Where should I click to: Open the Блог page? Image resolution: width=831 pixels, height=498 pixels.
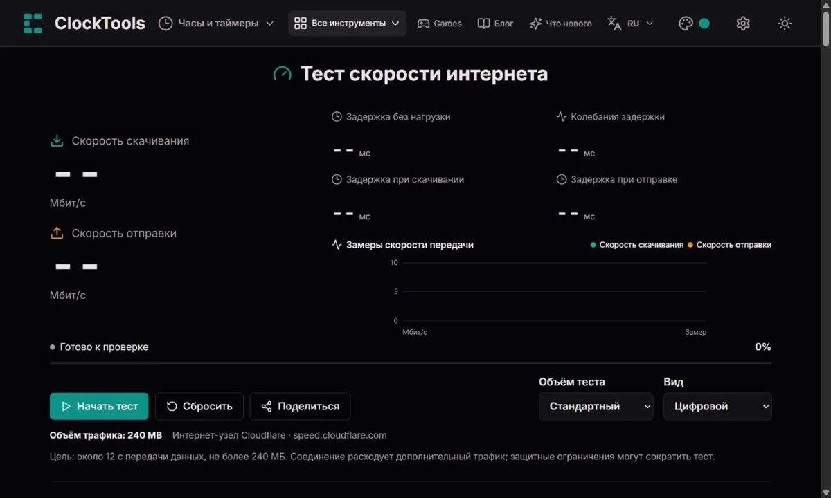(496, 24)
